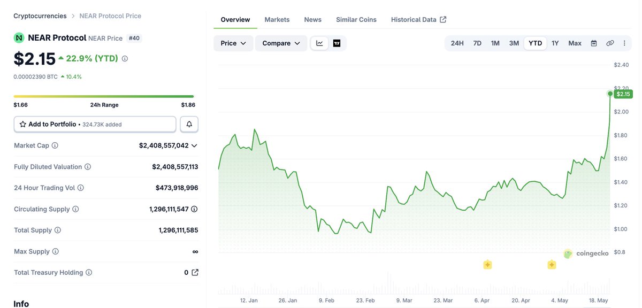Click the Circulating Supply info icon
The height and width of the screenshot is (308, 642).
[x=75, y=209]
